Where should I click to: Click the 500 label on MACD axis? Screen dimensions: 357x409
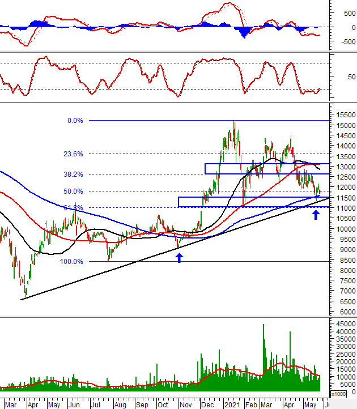pos(350,13)
